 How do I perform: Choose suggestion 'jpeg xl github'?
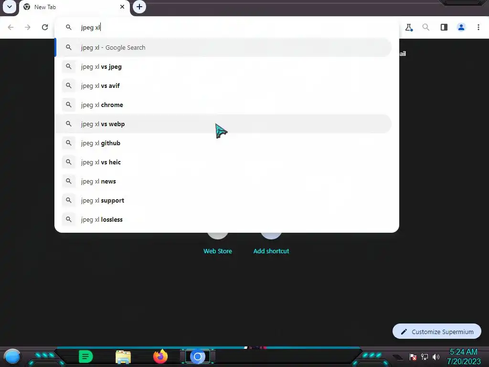tap(223, 143)
